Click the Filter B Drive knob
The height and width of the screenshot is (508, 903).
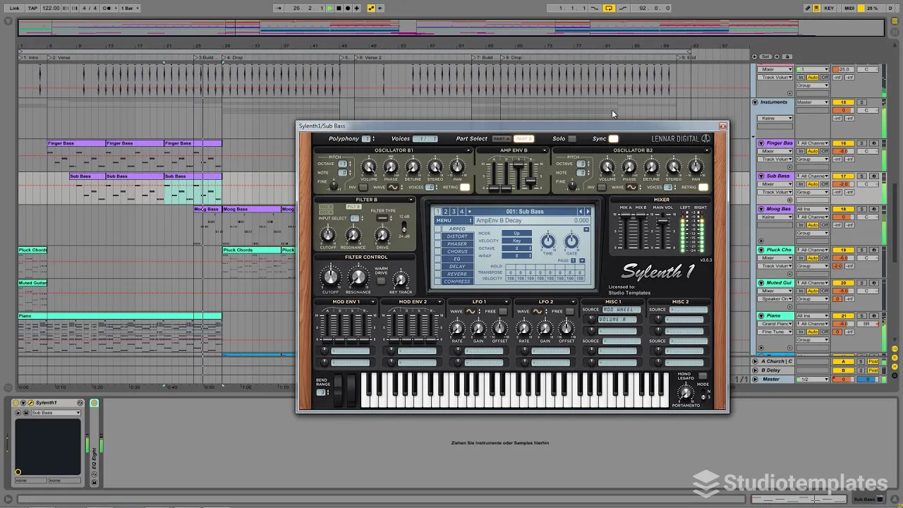click(x=382, y=236)
